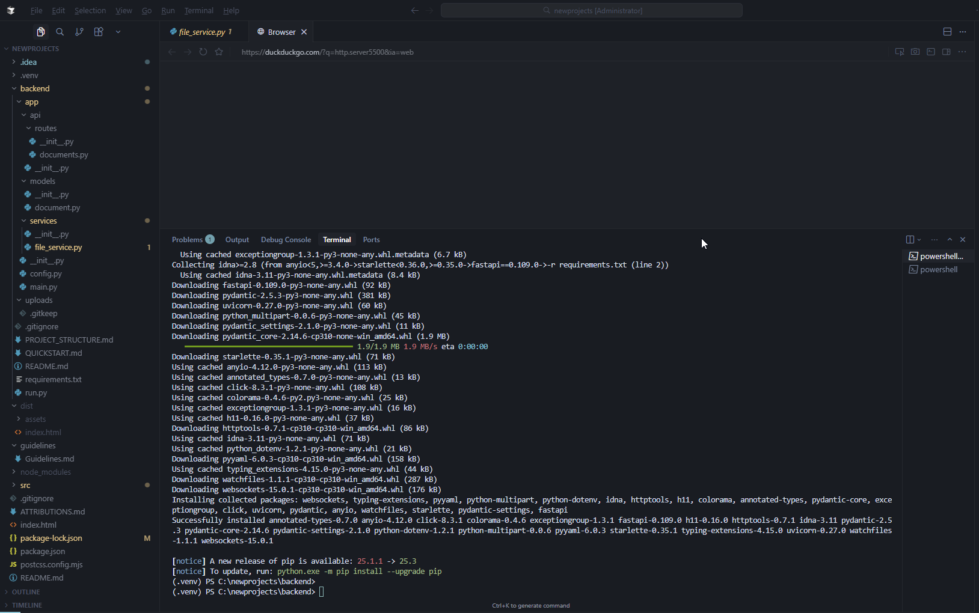Open the Extensions view icon
This screenshot has height=613, width=979.
[99, 32]
